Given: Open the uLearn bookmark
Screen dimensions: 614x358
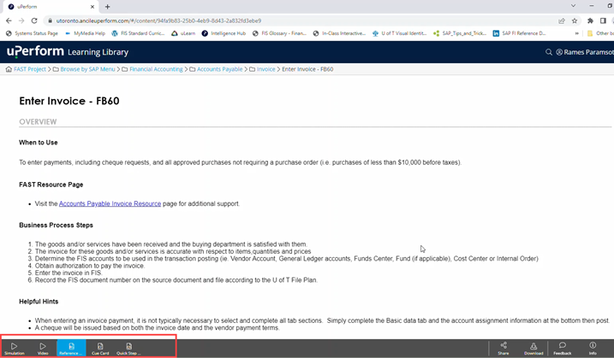Looking at the screenshot, I should [x=183, y=33].
